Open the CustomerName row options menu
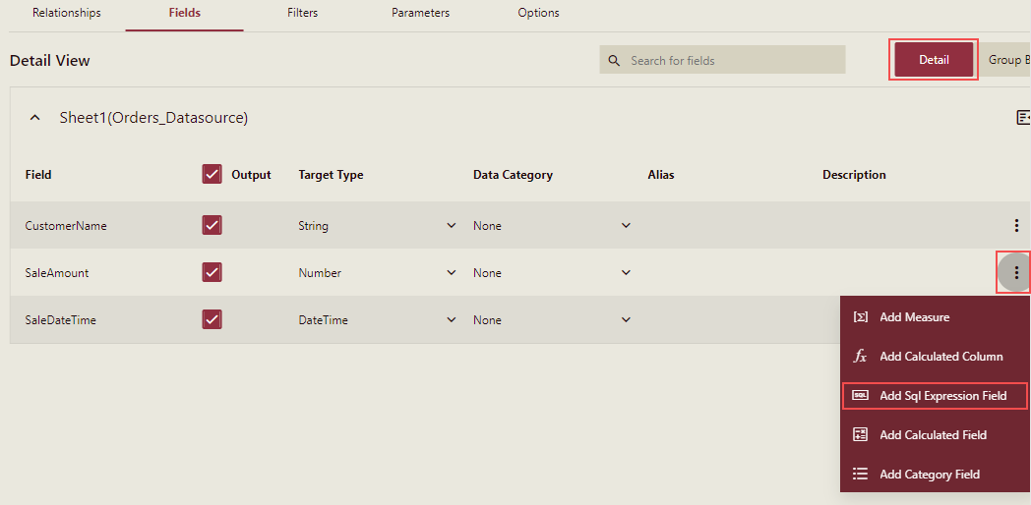The width and height of the screenshot is (1031, 505). click(x=1016, y=226)
